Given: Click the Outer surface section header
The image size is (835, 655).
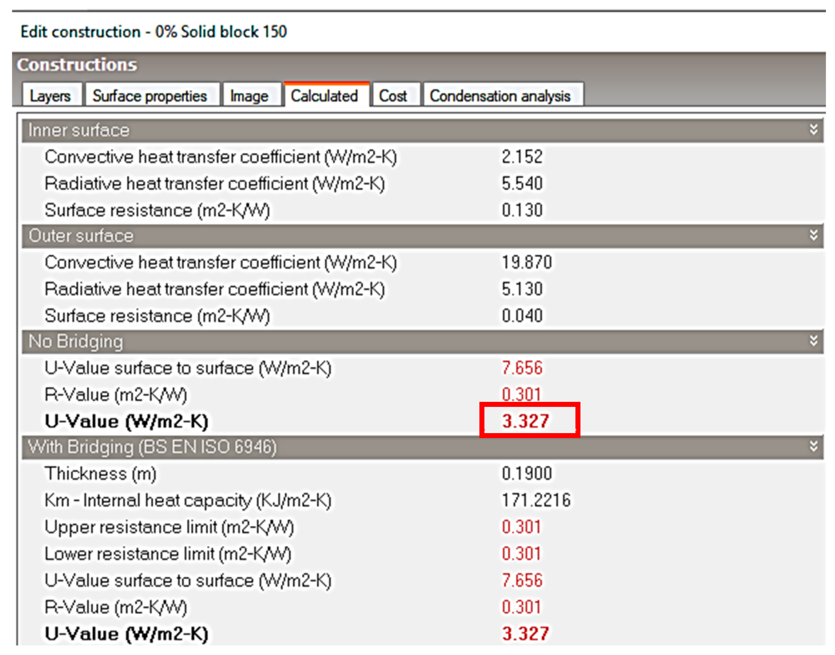Looking at the screenshot, I should pyautogui.click(x=422, y=236).
